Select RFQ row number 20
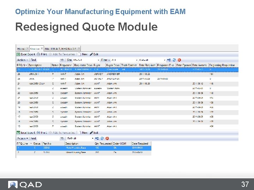 pyautogui.click(x=127, y=103)
